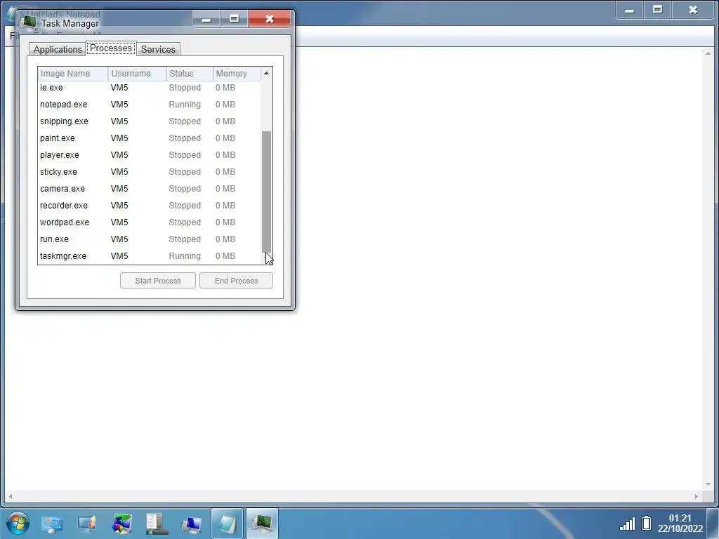
Task: Launch the monitor taskbar icon after it
Action: coord(86,524)
